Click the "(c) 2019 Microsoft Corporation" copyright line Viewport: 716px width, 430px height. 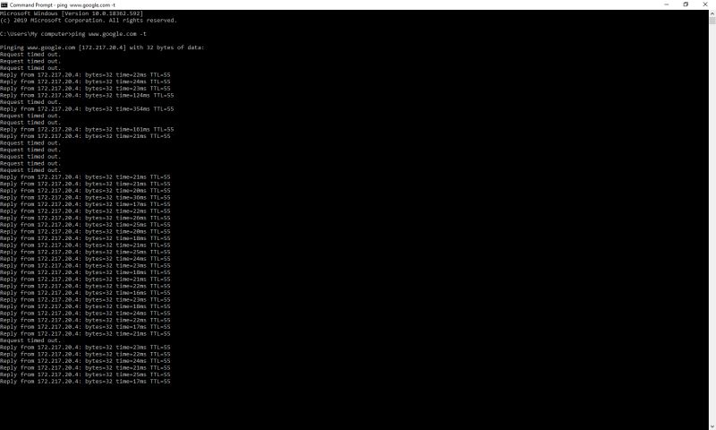[88, 20]
